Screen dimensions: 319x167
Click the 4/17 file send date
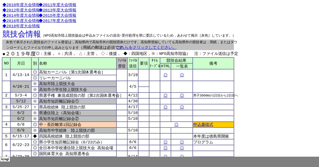pos(133,107)
